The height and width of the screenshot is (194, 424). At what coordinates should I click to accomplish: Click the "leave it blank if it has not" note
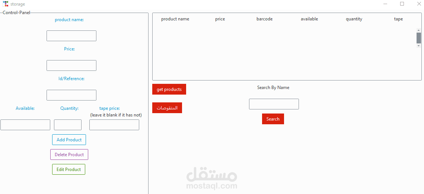point(116,115)
